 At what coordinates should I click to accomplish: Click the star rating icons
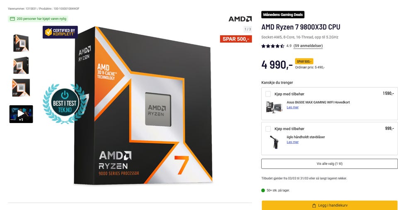point(273,46)
